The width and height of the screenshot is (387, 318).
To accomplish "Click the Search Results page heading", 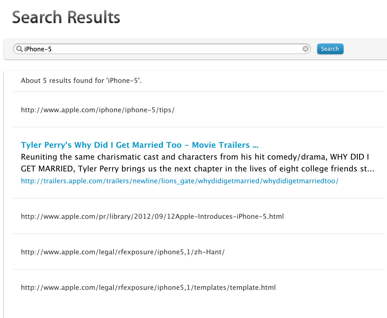I will (x=66, y=17).
